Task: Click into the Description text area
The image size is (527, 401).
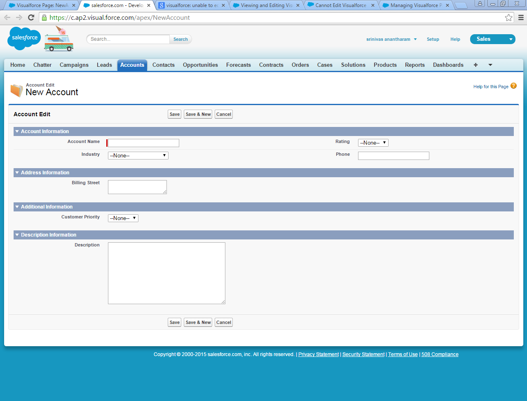Action: [x=166, y=273]
